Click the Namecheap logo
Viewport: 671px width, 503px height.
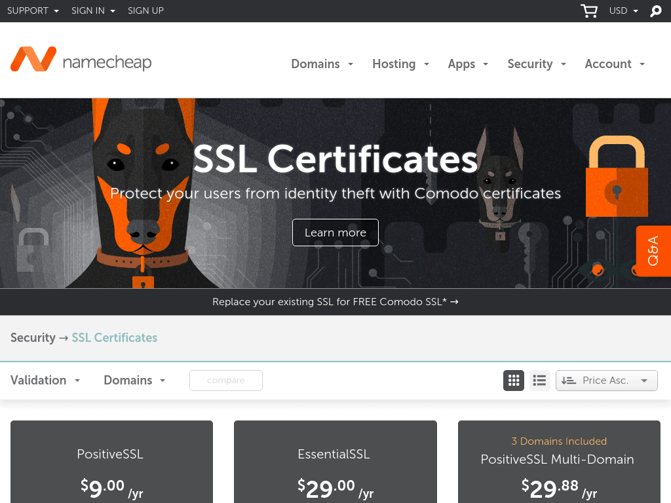point(81,60)
